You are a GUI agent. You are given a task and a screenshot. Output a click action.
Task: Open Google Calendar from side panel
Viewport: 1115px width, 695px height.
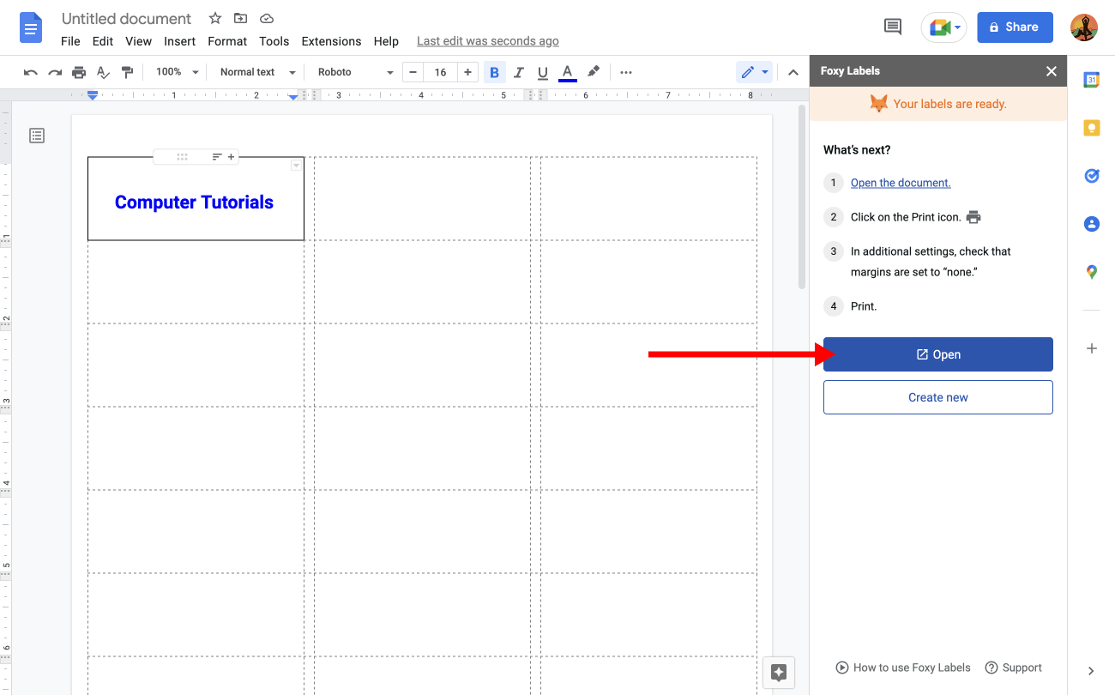pyautogui.click(x=1091, y=79)
